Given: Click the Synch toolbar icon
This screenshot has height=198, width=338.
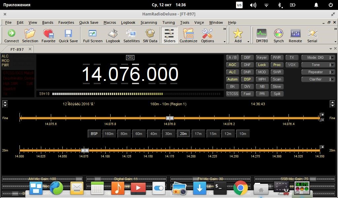Looking at the screenshot, I should (279, 35).
